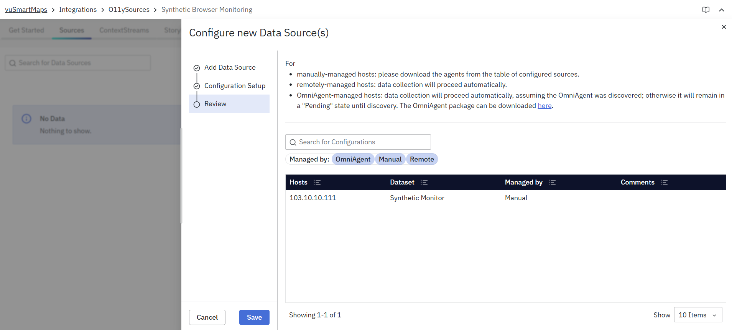Toggle the OmniAgent managed-by filter

pyautogui.click(x=353, y=159)
